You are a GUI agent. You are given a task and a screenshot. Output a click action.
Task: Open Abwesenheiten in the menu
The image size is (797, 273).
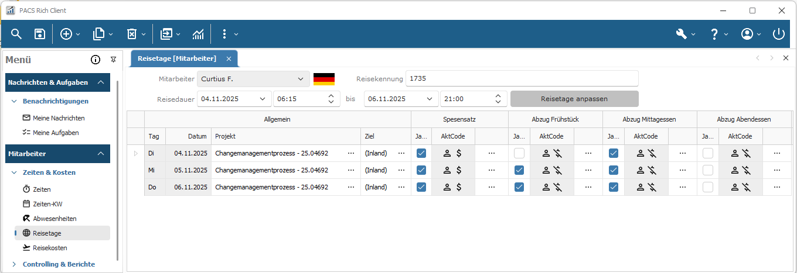coord(55,219)
